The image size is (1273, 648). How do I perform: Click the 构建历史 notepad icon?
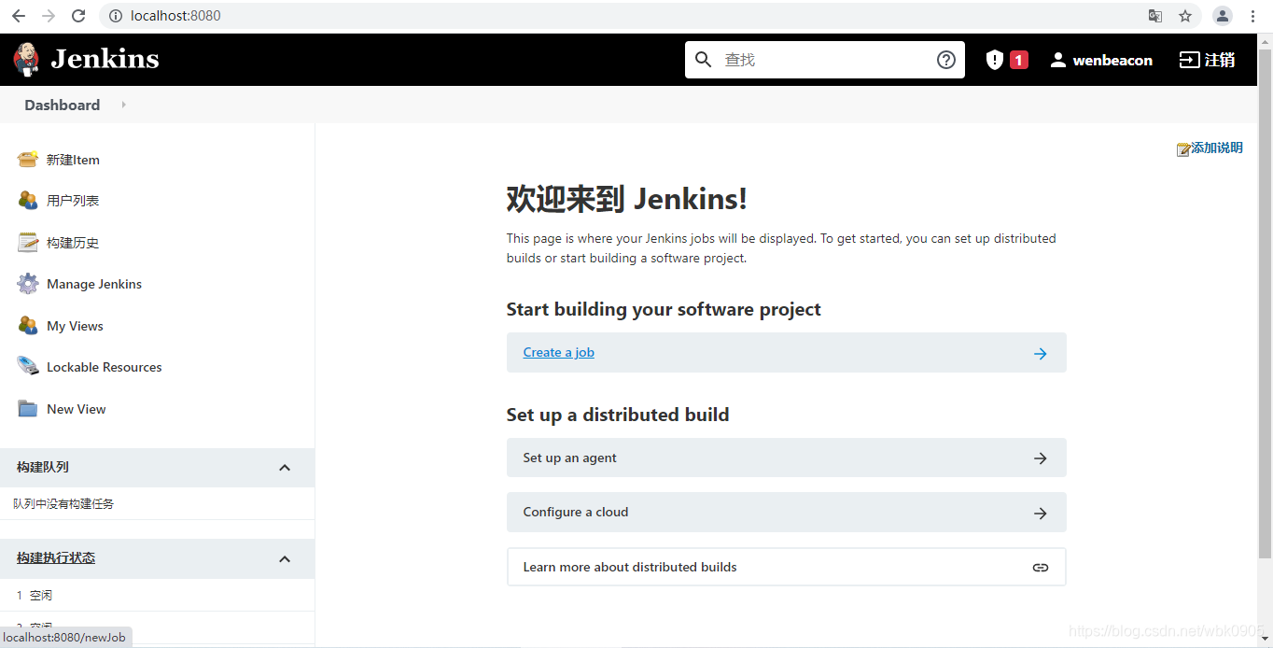tap(28, 243)
